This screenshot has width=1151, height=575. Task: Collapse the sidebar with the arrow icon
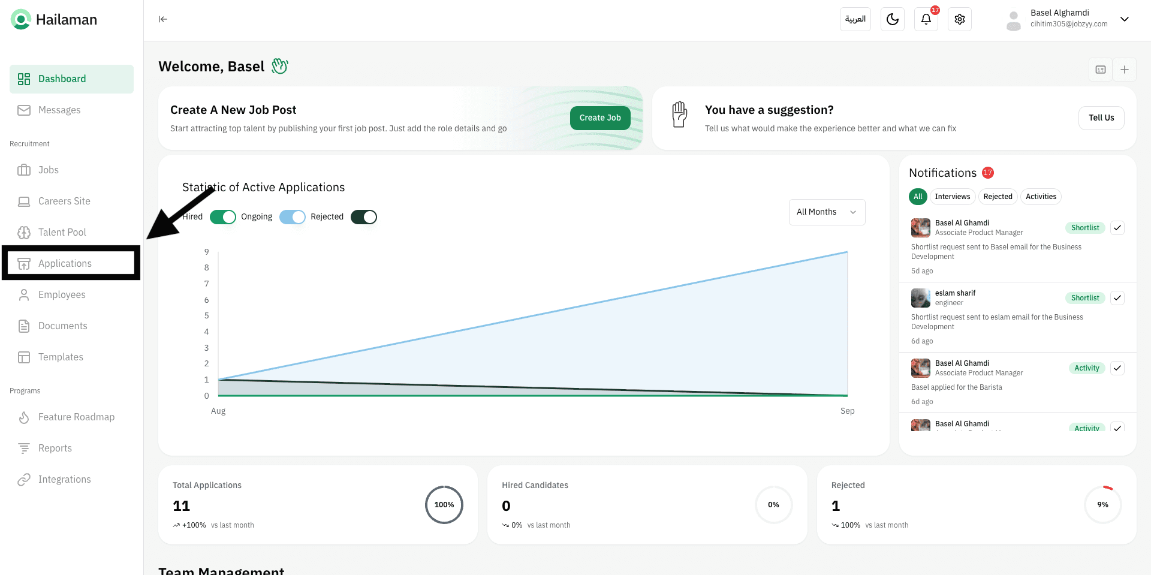163,19
